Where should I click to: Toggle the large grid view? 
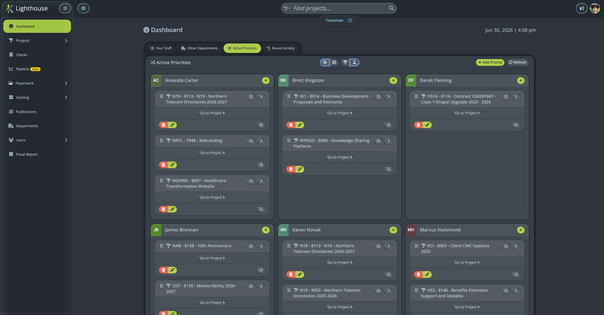(x=334, y=62)
